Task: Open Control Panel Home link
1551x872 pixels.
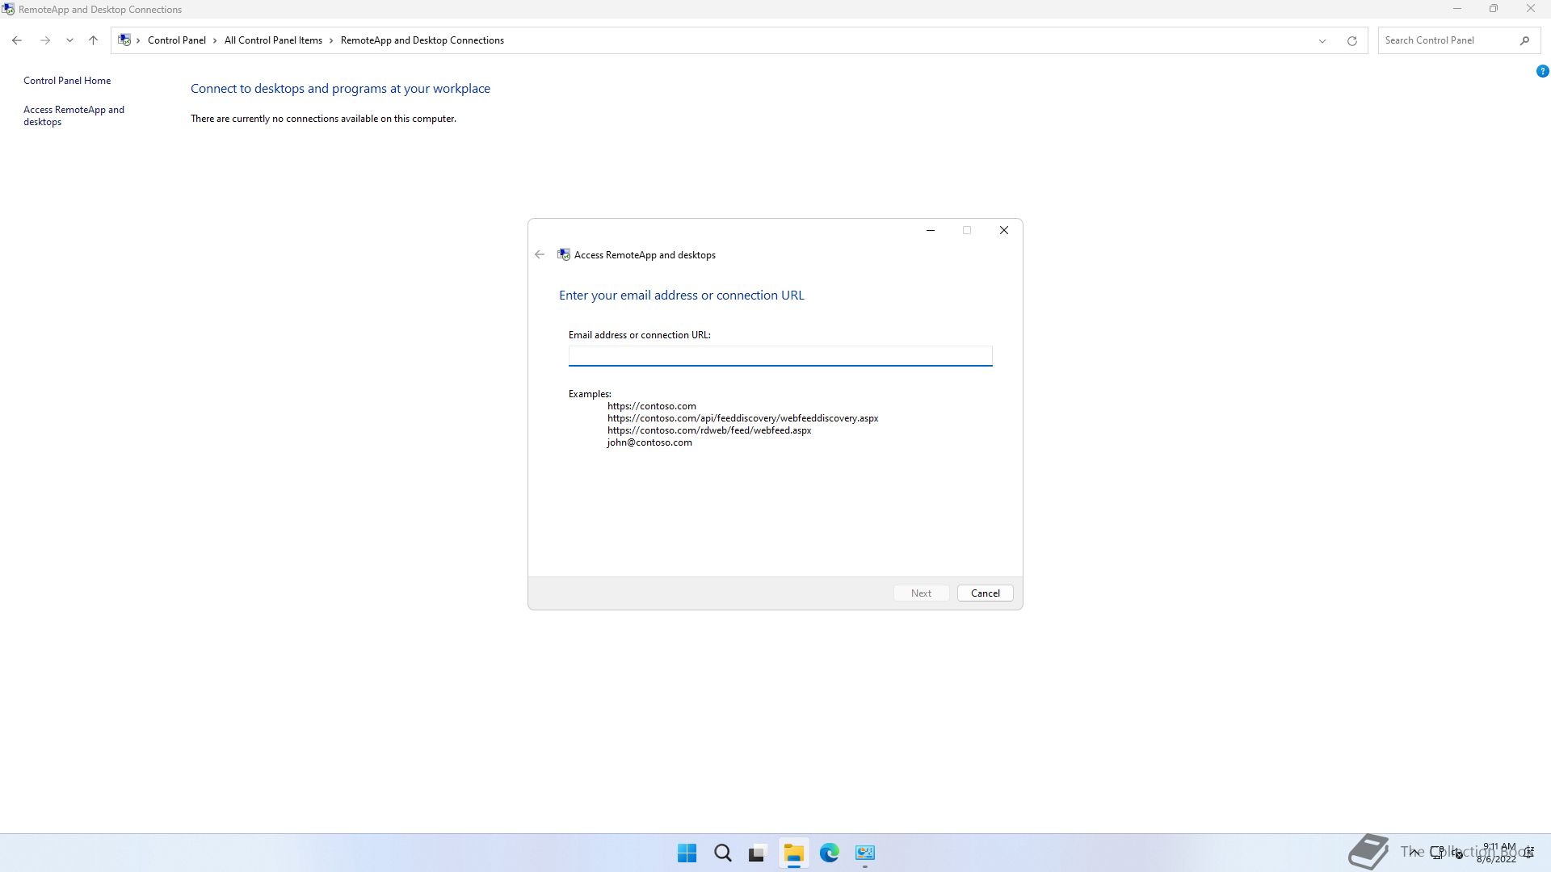Action: pyautogui.click(x=67, y=81)
